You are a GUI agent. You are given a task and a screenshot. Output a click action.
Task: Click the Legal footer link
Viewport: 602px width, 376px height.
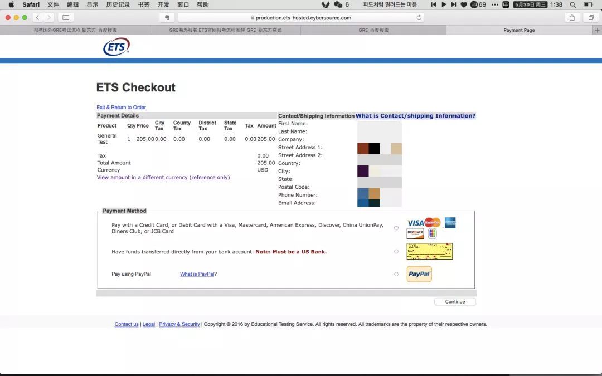tap(149, 324)
